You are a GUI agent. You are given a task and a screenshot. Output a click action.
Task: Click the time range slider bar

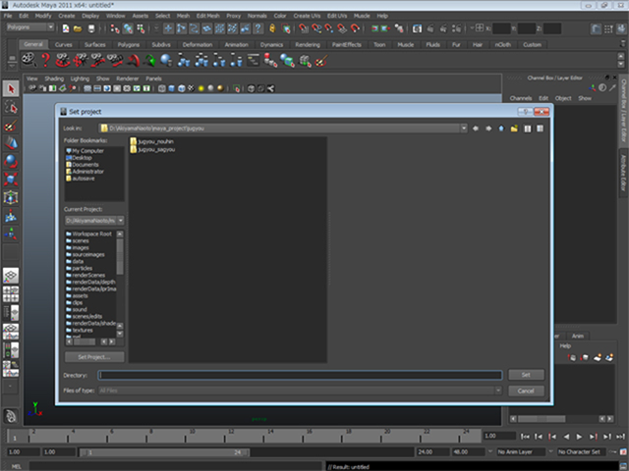[164, 452]
